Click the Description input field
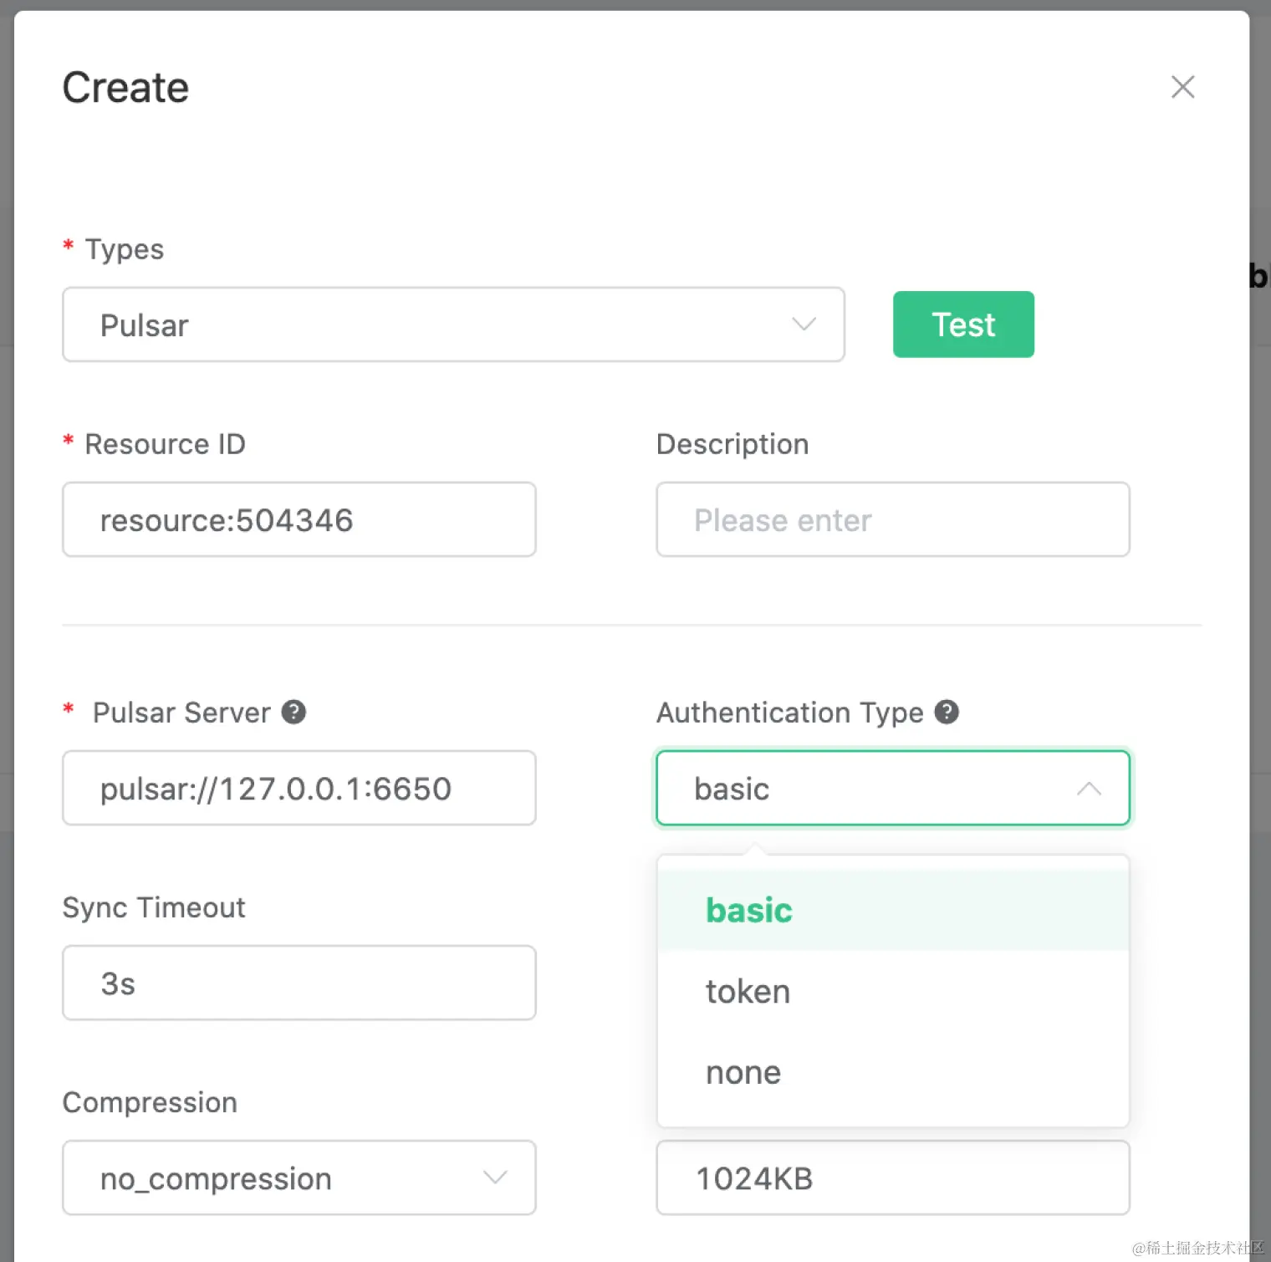1271x1262 pixels. 893,519
